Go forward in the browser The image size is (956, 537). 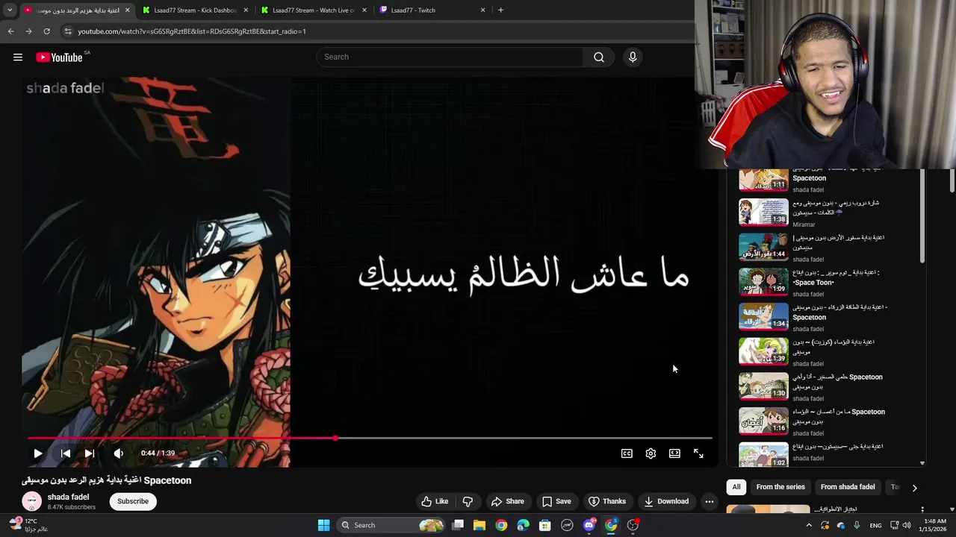(28, 31)
